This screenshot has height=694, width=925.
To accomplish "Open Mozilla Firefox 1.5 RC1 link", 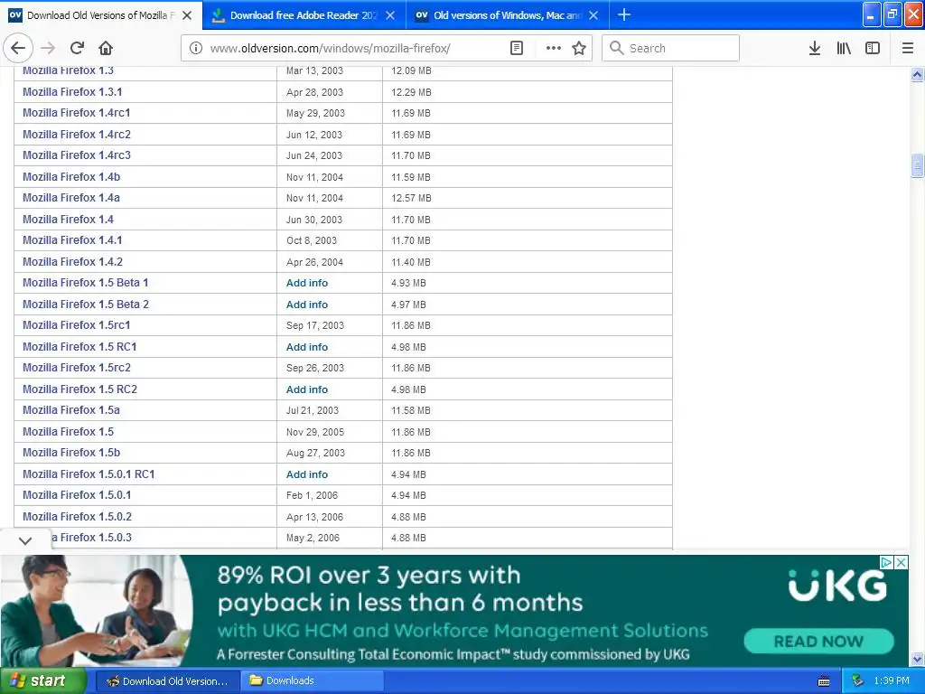I will 79,347.
